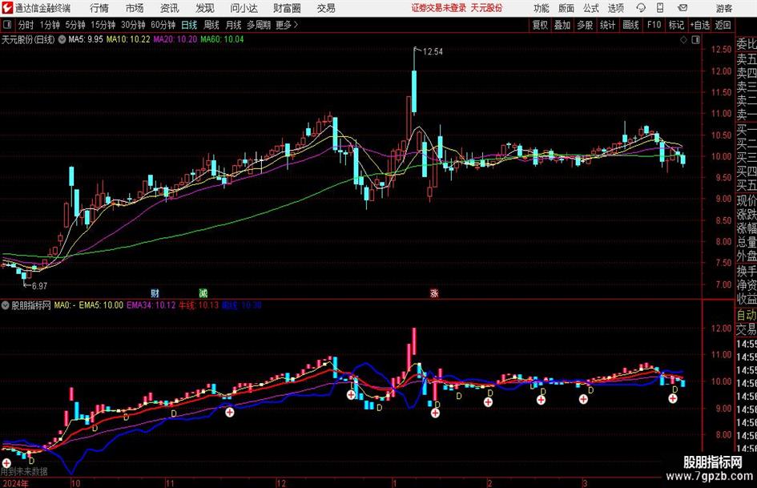Open sub-chart settings circle beside 股朋指标网
This screenshot has width=757, height=488.
pos(6,305)
